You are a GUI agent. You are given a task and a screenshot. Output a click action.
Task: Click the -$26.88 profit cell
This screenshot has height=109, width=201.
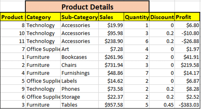(x=187, y=41)
